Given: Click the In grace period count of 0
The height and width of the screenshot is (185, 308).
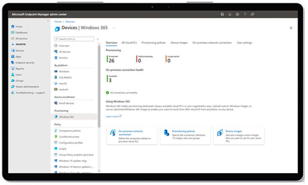Looking at the screenshot, I should (169, 61).
